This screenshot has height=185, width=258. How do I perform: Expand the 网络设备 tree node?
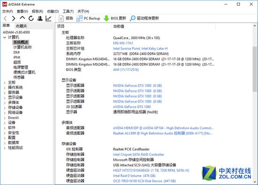(5, 113)
